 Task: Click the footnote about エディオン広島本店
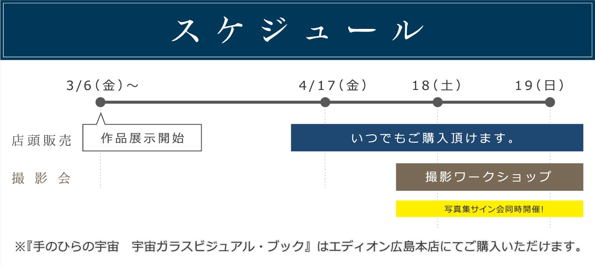point(297,246)
